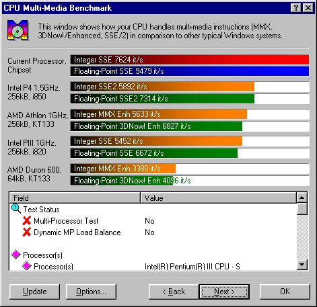Click the CPU Multi-Media Benchmark module icon

17,30
